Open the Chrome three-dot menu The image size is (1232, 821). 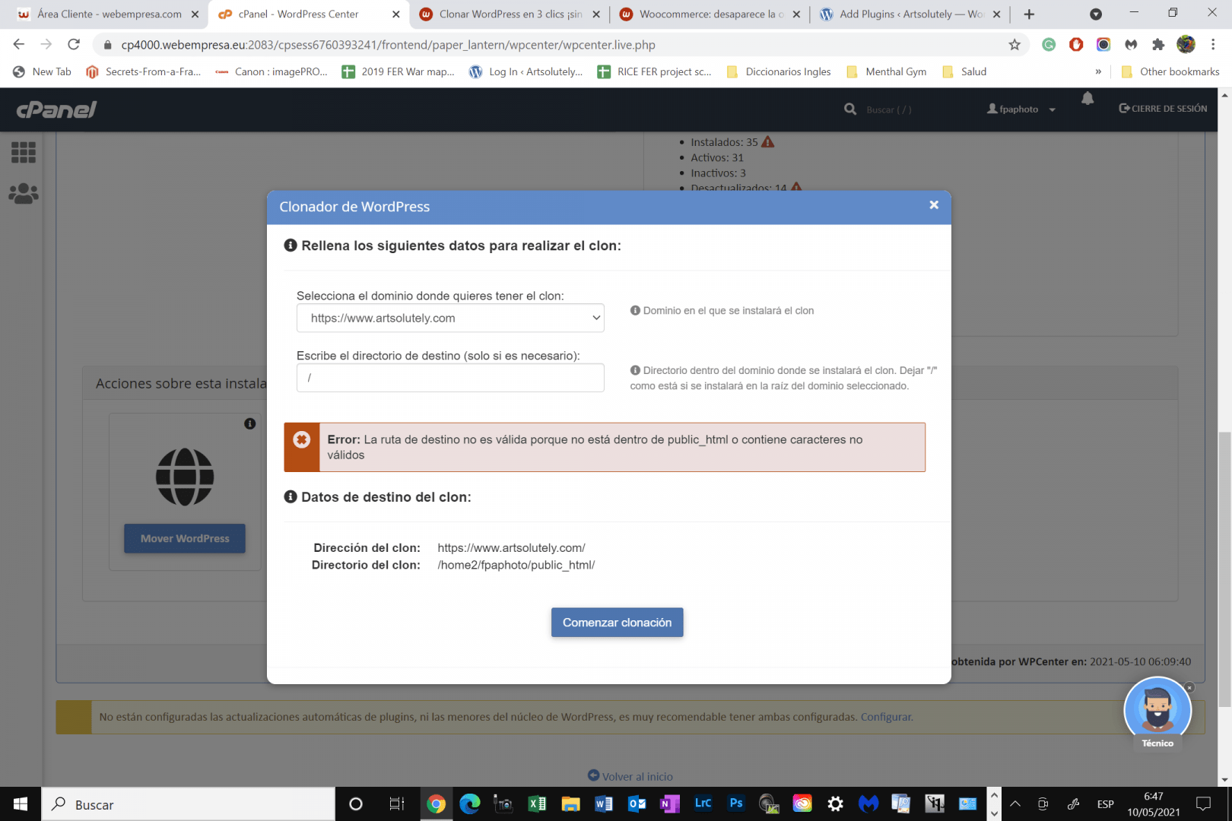(x=1213, y=45)
